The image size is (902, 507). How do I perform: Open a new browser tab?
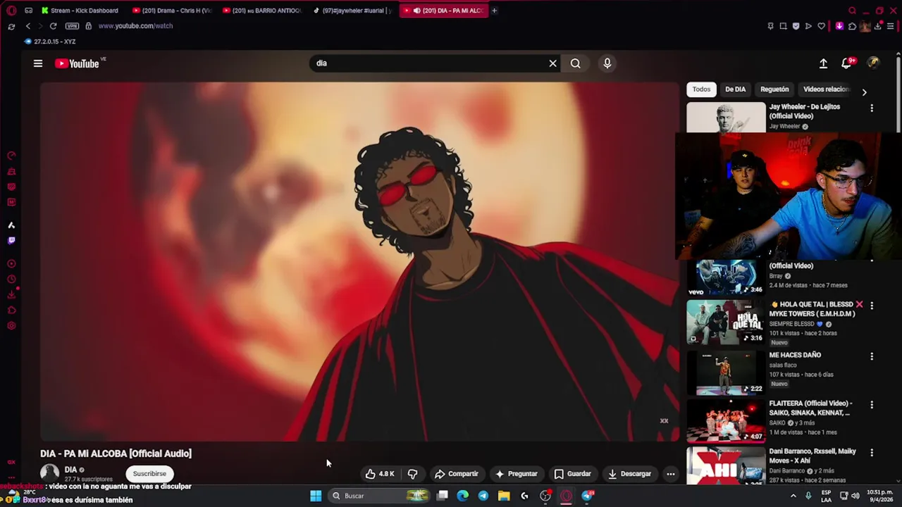(x=494, y=11)
